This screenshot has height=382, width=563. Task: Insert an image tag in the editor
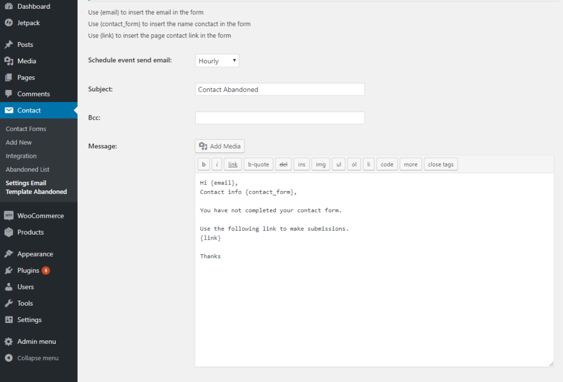(x=320, y=164)
